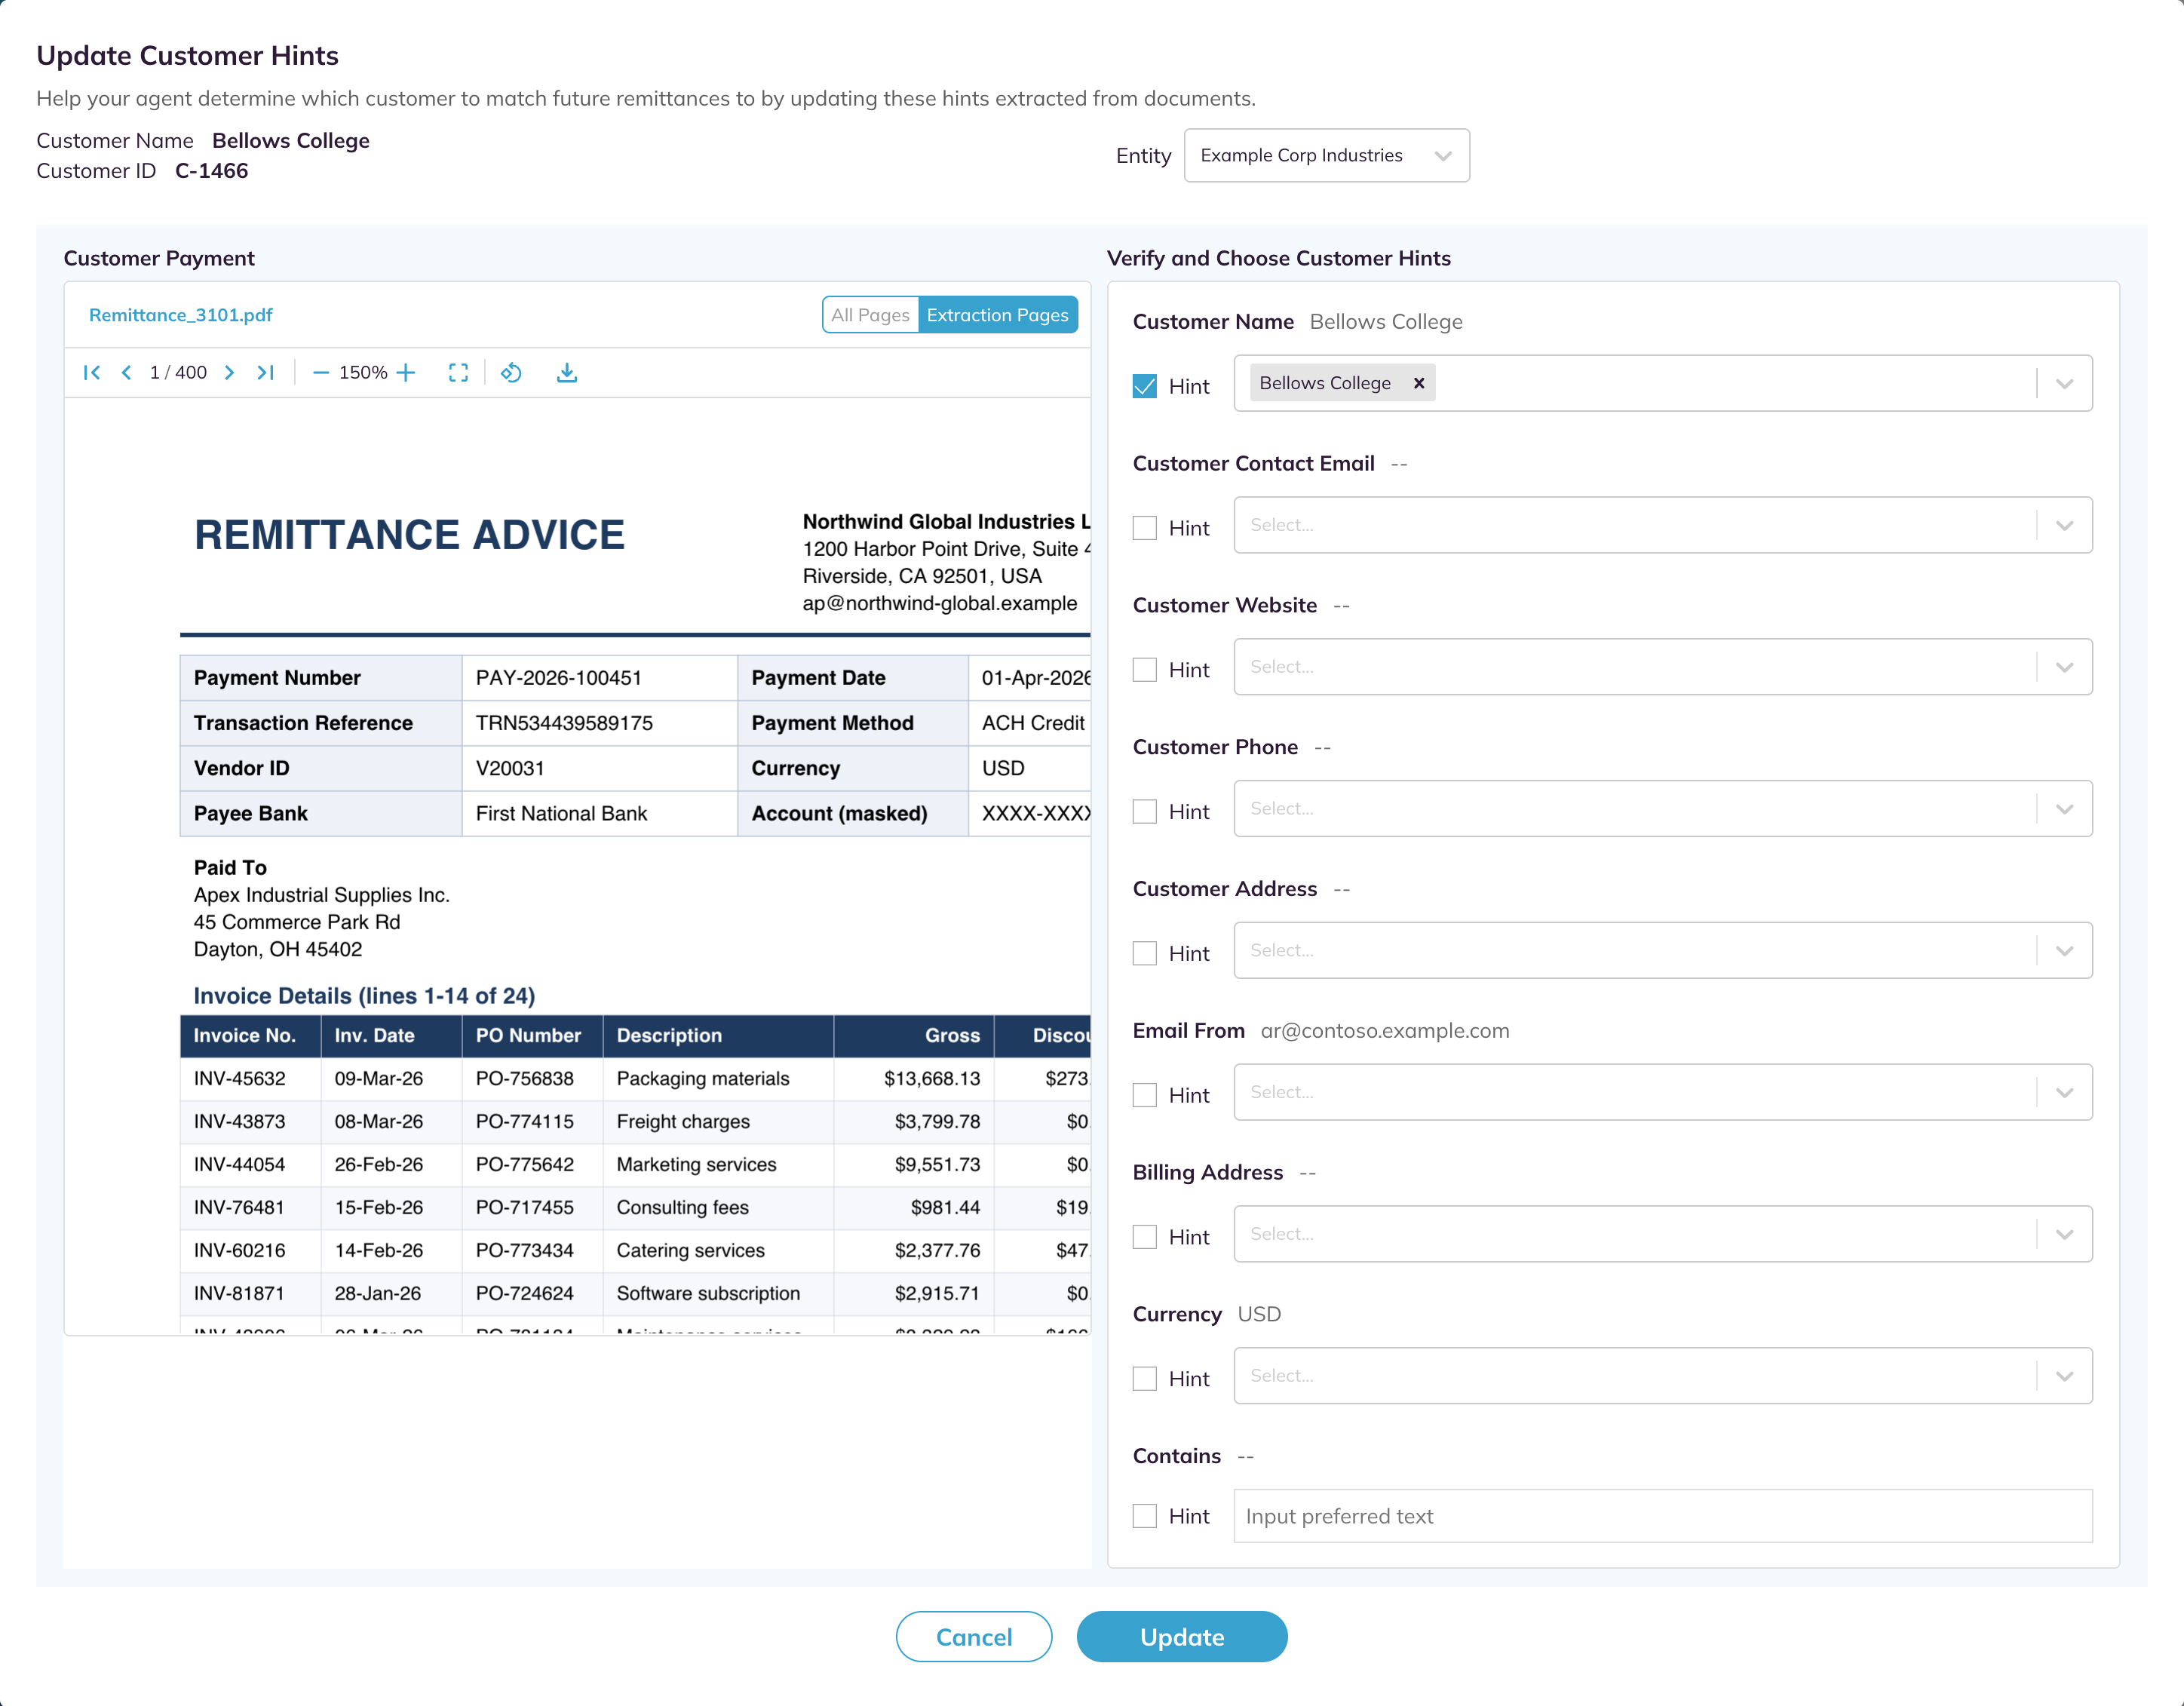The width and height of the screenshot is (2184, 1706).
Task: Click the Consulting fees description cell
Action: click(x=682, y=1208)
